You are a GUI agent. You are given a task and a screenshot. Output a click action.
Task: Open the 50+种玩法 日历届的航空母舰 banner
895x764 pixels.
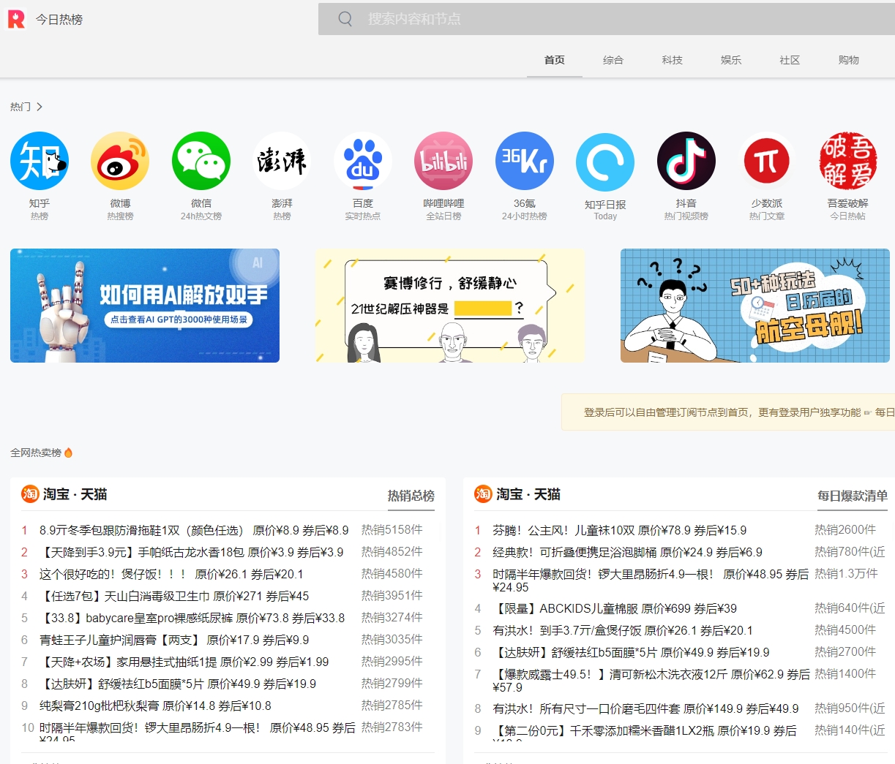[x=755, y=306]
